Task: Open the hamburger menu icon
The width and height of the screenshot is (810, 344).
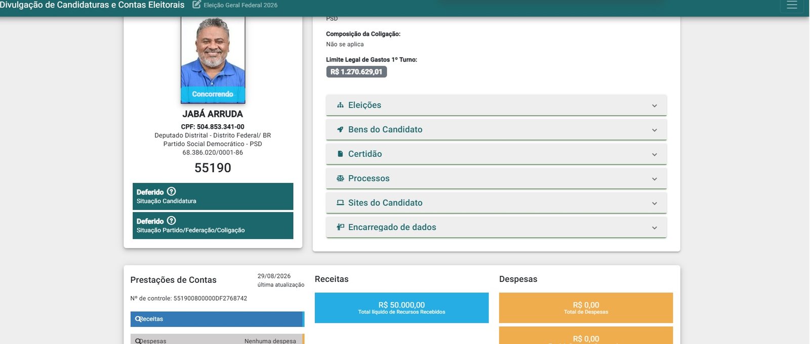Action: pos(792,5)
